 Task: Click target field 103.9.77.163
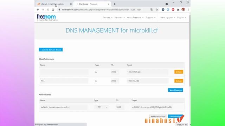pyautogui.click(x=147, y=81)
